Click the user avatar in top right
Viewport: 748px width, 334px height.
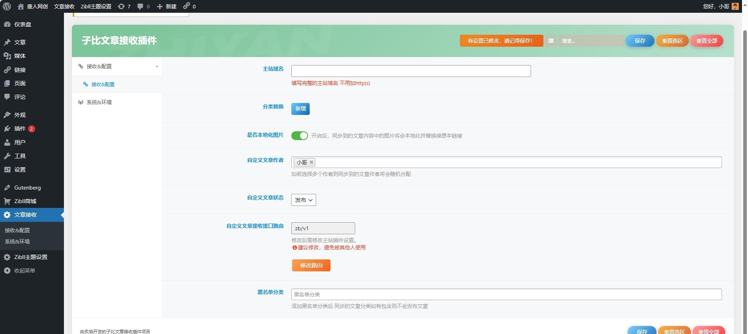tap(735, 6)
